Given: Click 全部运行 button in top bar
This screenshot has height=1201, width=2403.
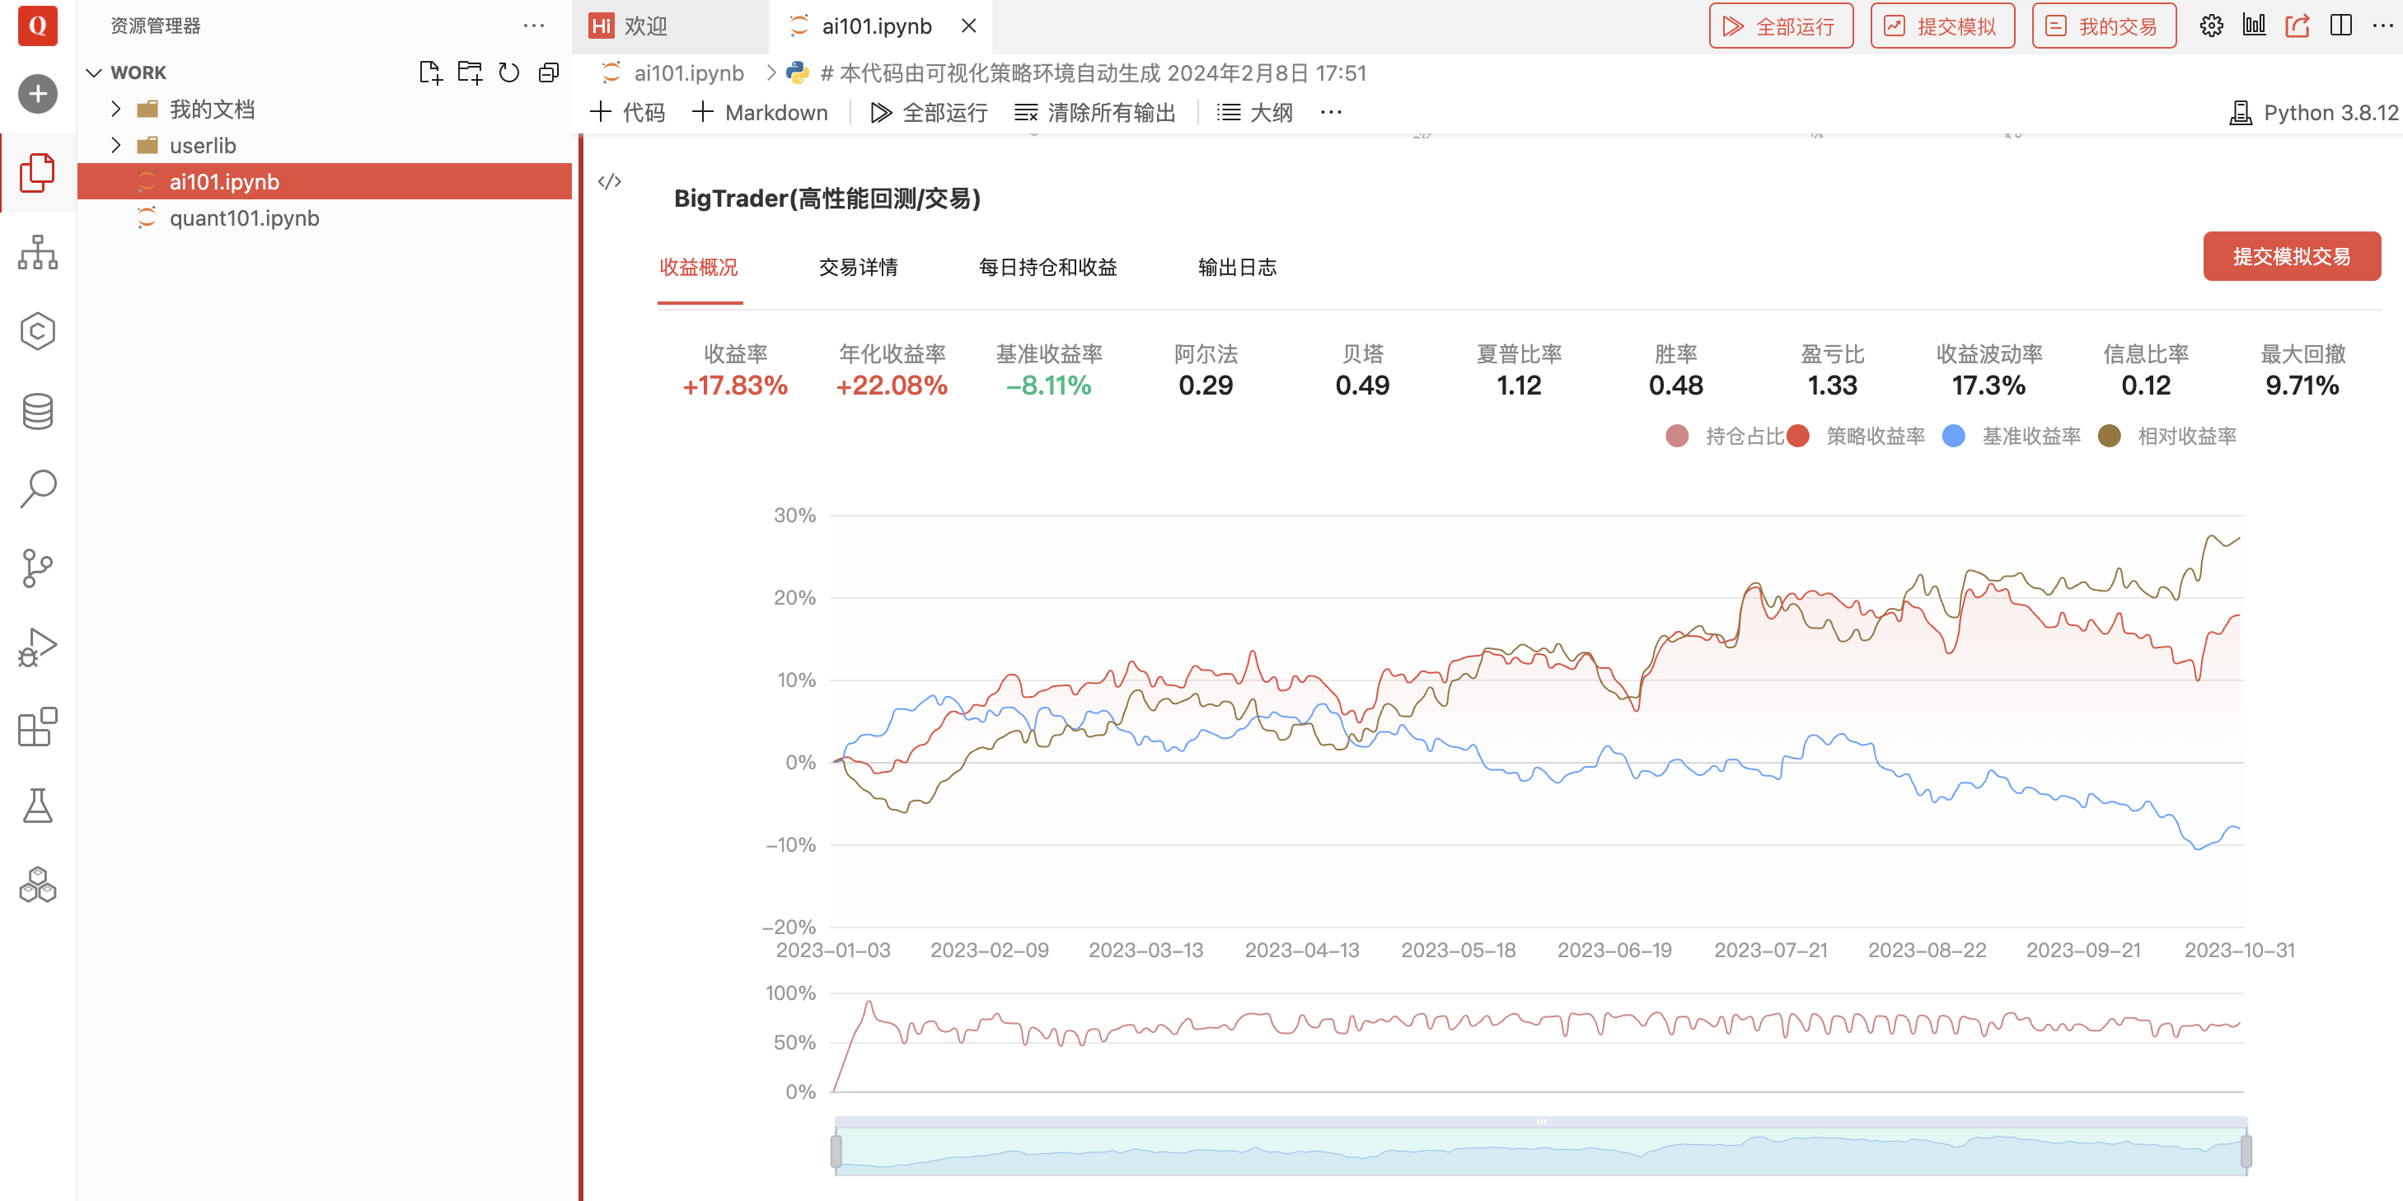Looking at the screenshot, I should 1780,26.
